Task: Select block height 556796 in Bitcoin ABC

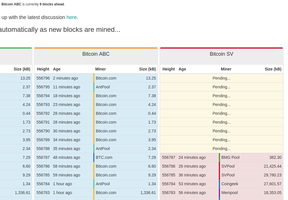Action: pos(43,78)
